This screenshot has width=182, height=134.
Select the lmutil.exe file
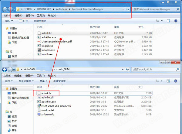coord(47,54)
